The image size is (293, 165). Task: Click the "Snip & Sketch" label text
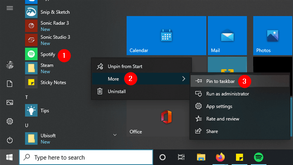tap(55, 12)
